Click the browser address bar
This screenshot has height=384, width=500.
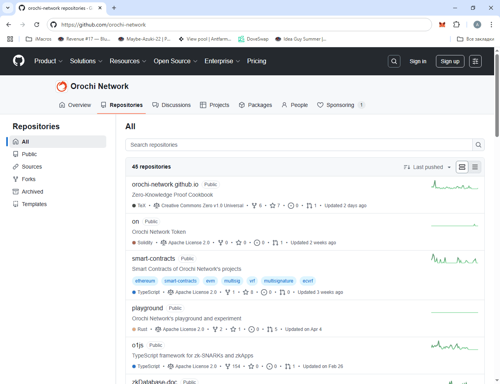tap(239, 25)
